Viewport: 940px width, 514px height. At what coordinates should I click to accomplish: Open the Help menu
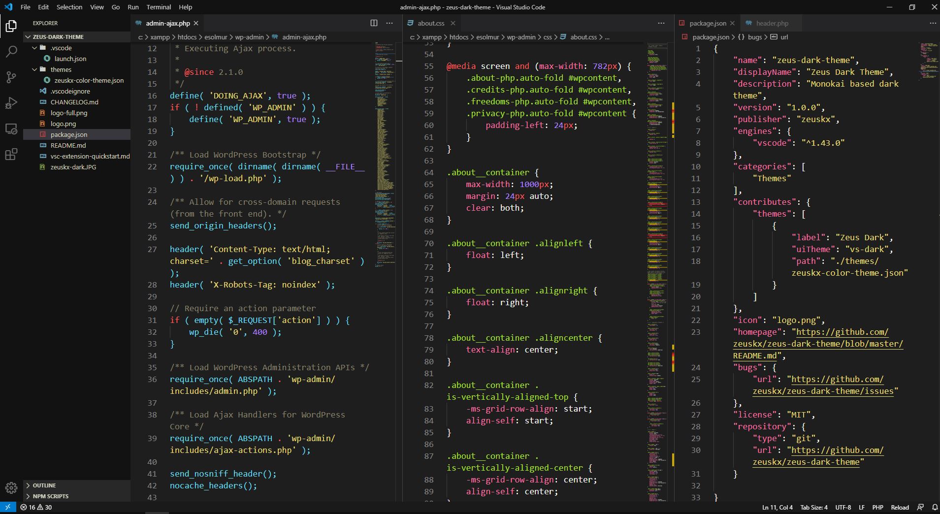[185, 7]
